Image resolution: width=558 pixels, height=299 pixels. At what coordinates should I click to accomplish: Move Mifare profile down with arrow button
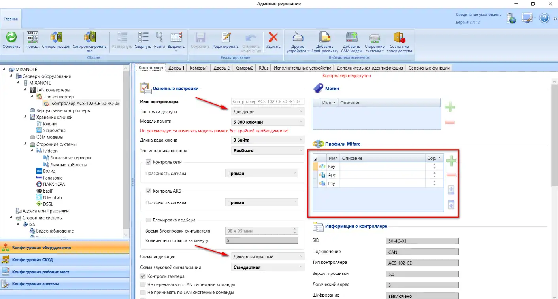pyautogui.click(x=451, y=205)
